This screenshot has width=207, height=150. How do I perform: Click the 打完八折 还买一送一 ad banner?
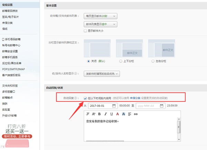point(17,136)
